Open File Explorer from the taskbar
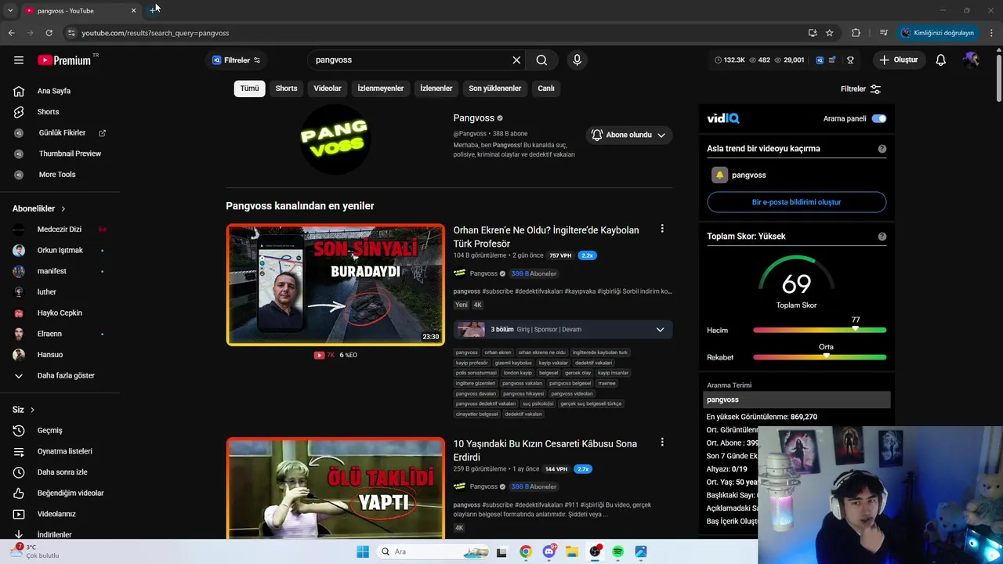This screenshot has width=1003, height=564. pyautogui.click(x=572, y=551)
